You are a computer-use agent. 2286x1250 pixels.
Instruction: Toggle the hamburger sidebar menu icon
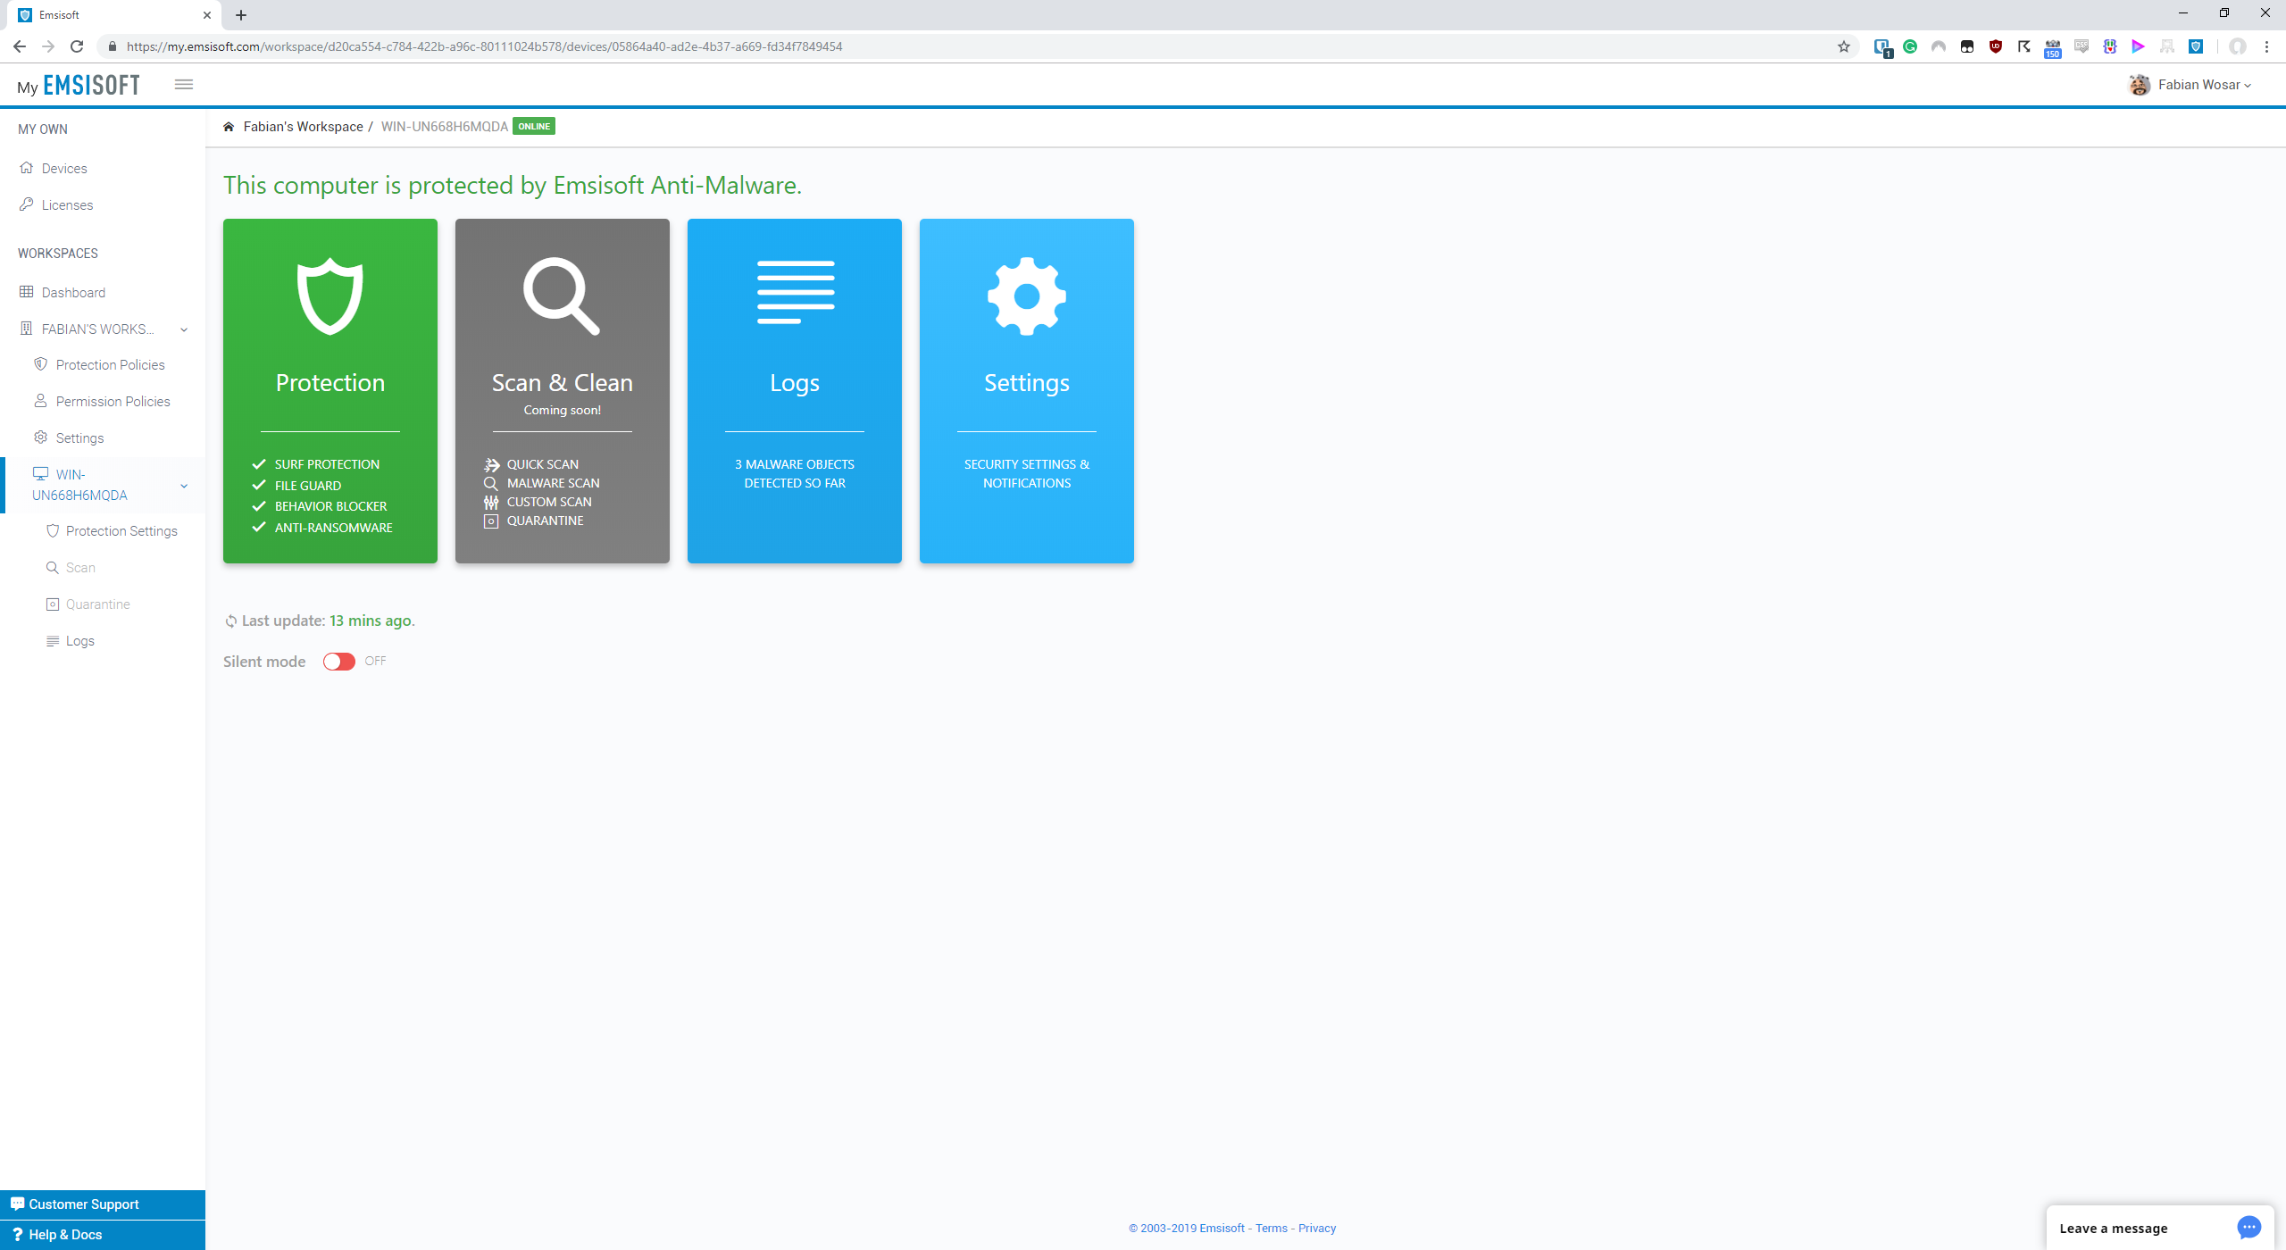point(184,84)
